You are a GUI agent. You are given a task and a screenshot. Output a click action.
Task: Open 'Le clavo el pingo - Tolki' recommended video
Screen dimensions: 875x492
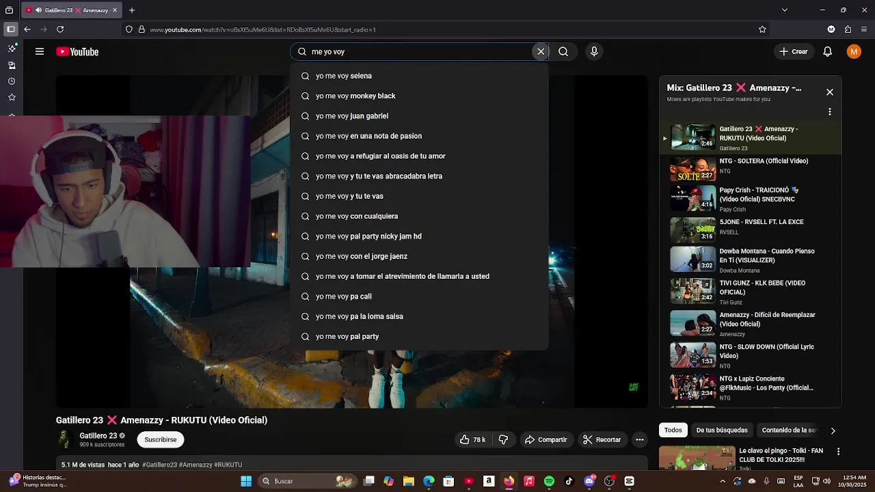pos(781,455)
